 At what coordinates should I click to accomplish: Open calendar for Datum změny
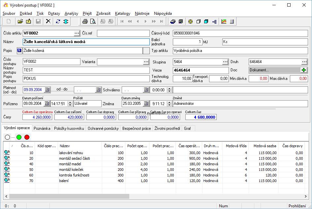[x=146, y=104]
